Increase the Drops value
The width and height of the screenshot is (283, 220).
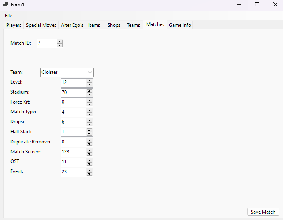pos(90,120)
